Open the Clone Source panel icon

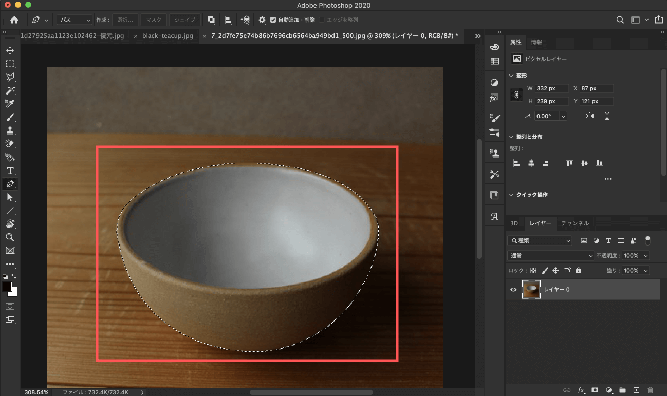click(x=494, y=153)
